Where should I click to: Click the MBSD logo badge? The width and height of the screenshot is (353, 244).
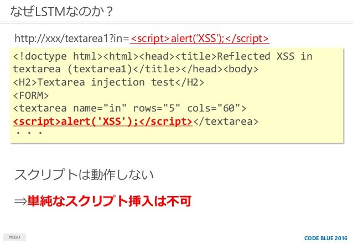click(14, 237)
